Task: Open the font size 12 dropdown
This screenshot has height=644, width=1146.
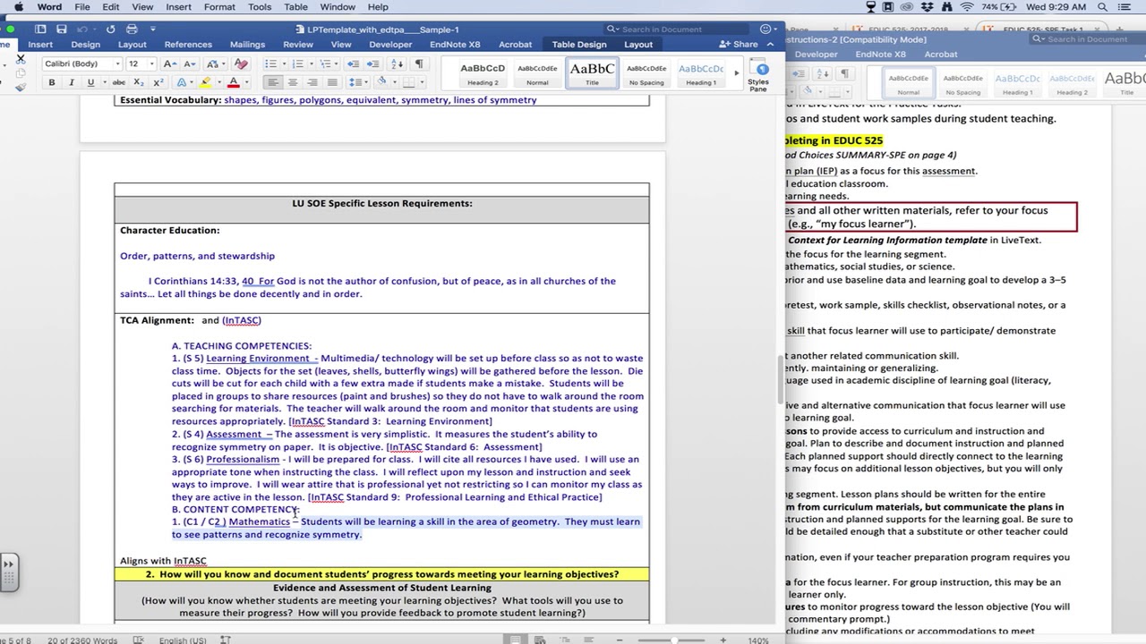Action: [x=151, y=64]
